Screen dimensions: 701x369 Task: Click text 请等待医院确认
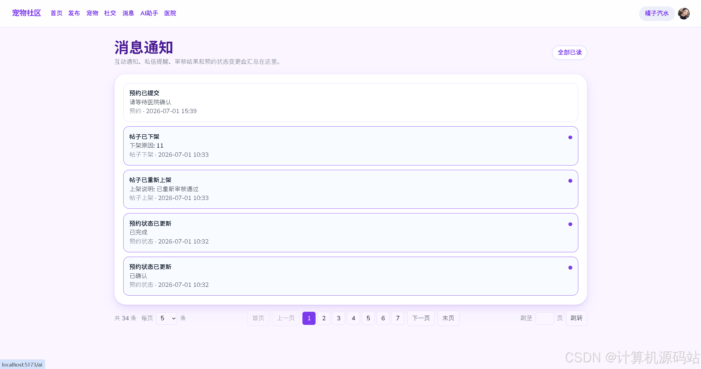coord(150,102)
